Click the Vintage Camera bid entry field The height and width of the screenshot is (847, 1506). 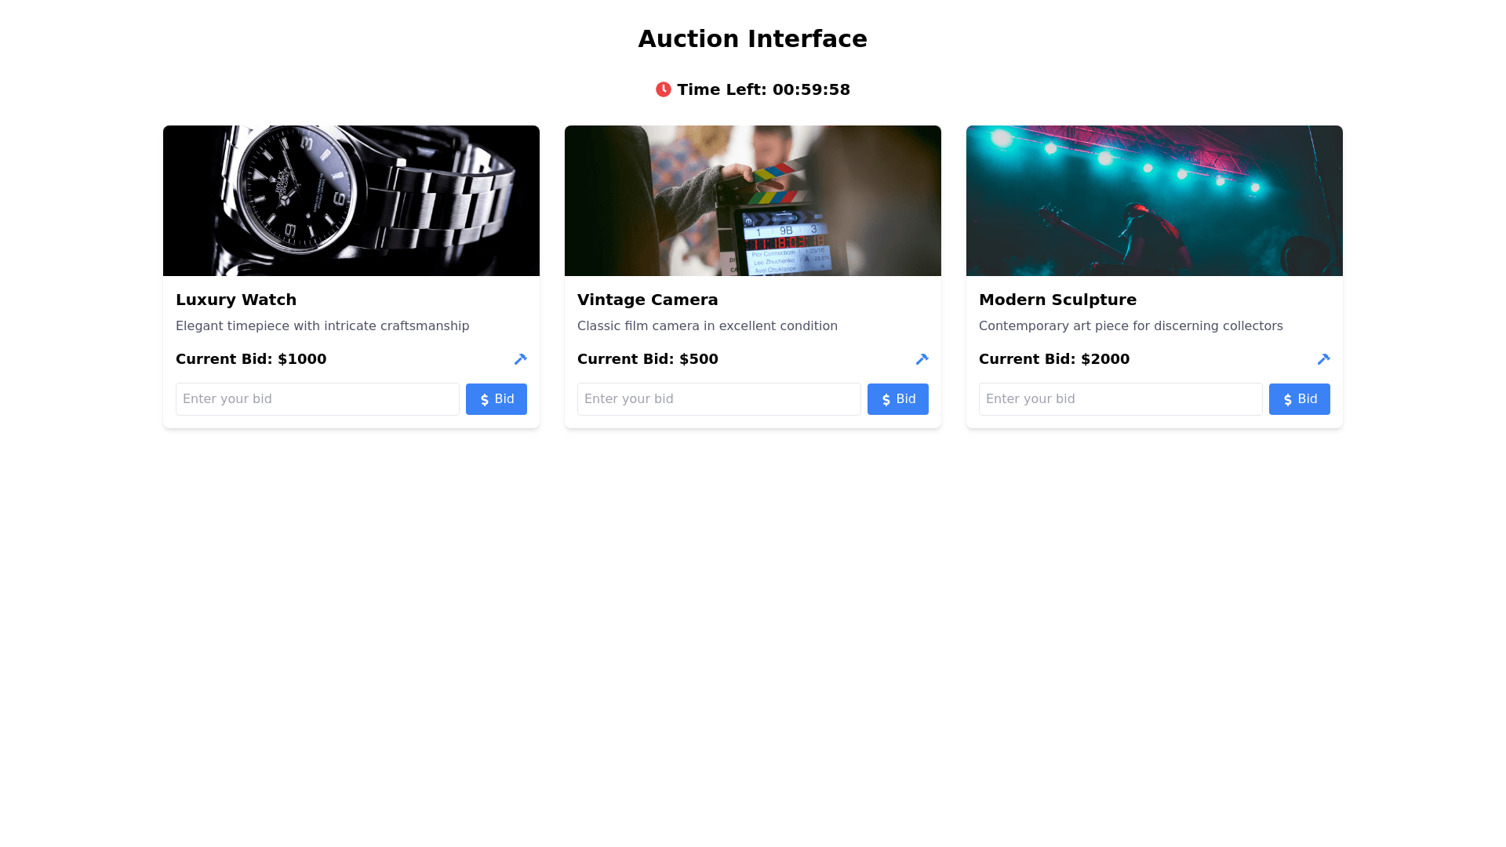(x=719, y=399)
